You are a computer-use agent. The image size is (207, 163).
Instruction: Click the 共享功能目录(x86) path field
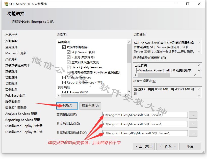click(145, 133)
